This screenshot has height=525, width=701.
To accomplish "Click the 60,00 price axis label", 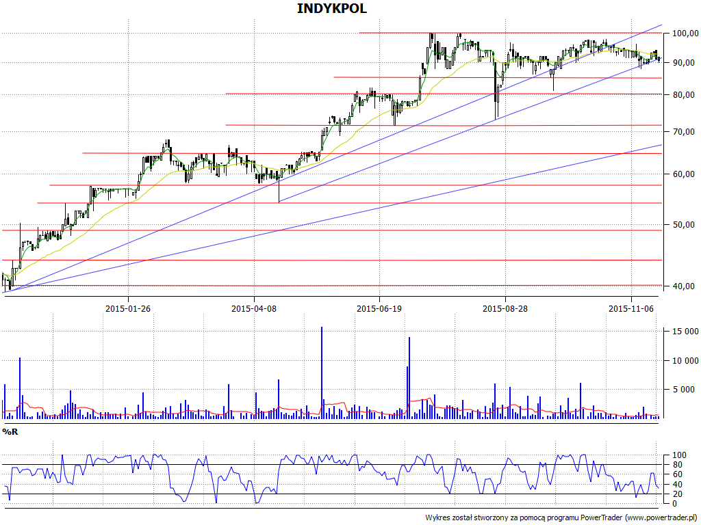I will click(684, 174).
